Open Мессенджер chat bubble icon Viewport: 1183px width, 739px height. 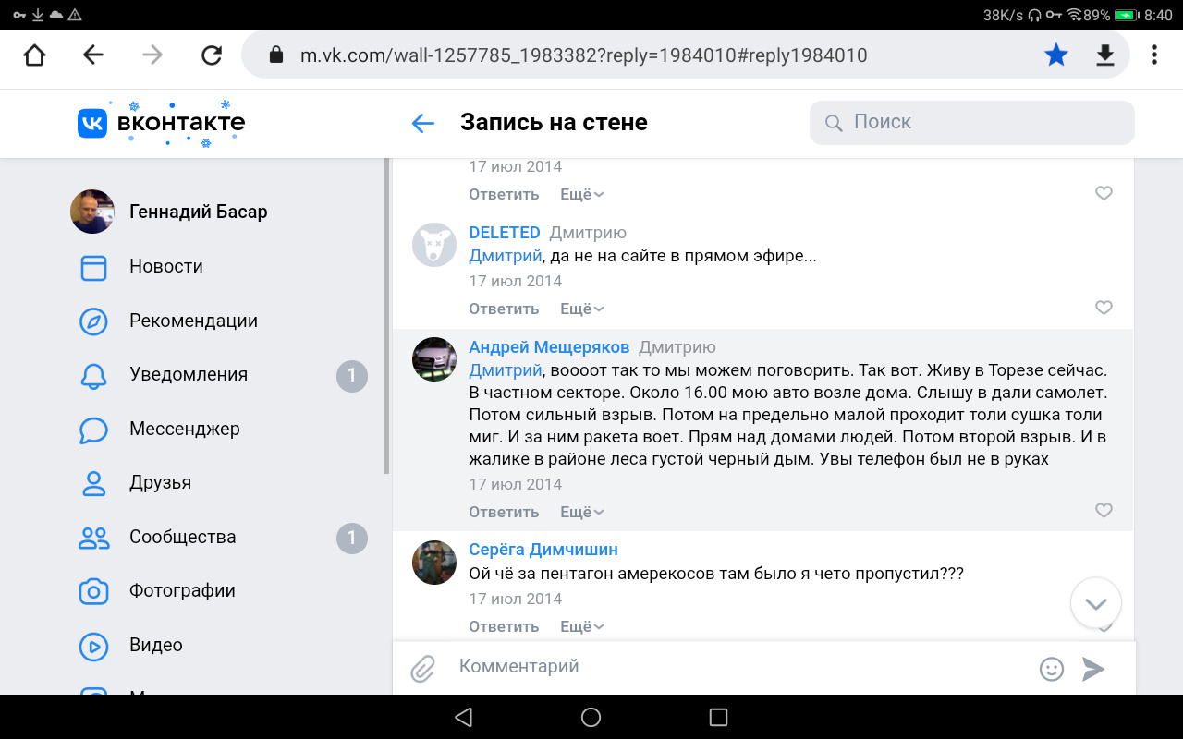click(93, 430)
